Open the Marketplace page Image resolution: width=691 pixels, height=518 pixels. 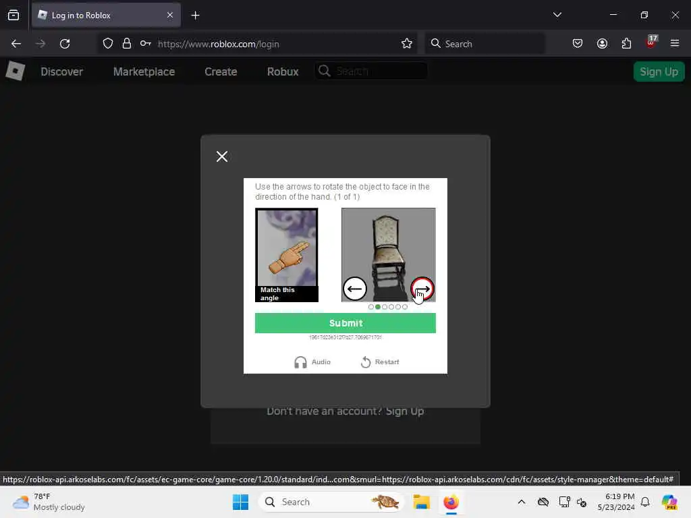[x=144, y=71]
